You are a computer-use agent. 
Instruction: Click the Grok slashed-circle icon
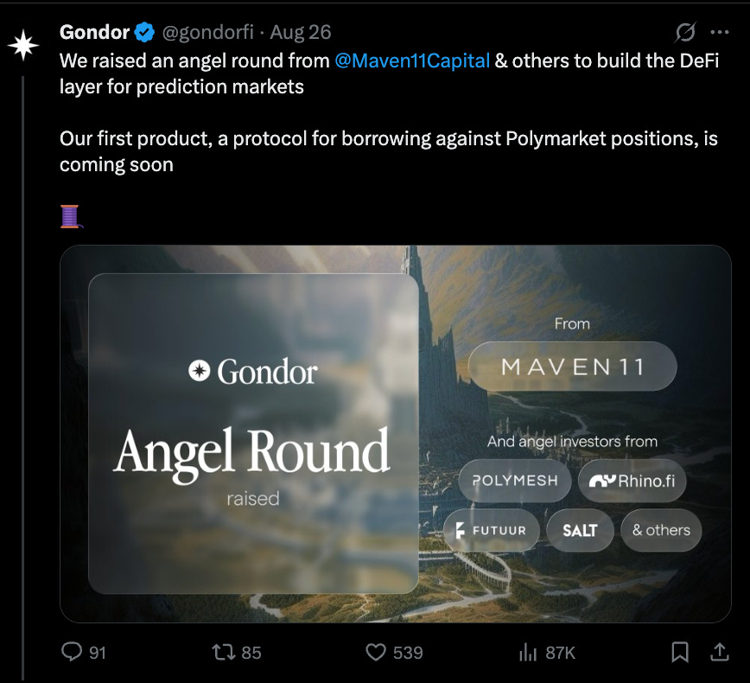pos(685,33)
